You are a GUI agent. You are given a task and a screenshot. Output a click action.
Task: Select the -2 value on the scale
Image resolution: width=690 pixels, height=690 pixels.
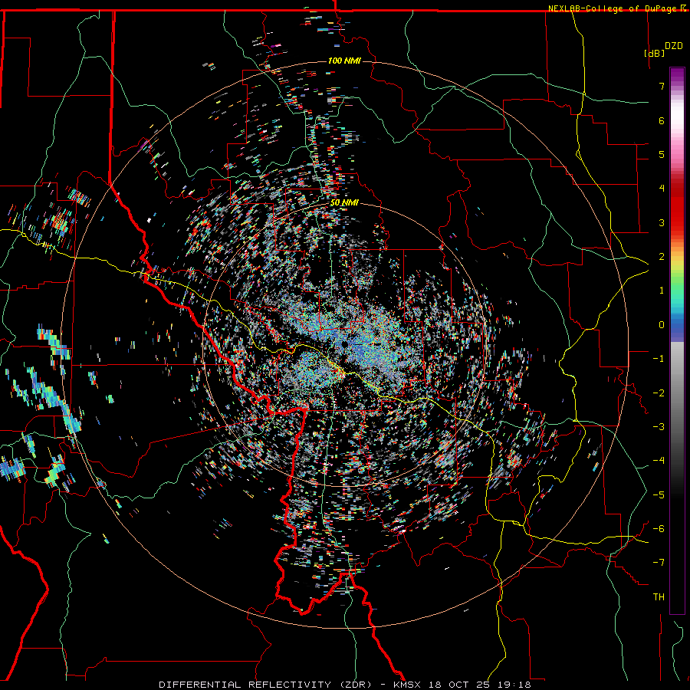tap(659, 393)
